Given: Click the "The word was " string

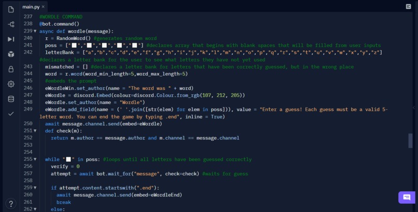Looking at the screenshot, I should (x=149, y=88).
